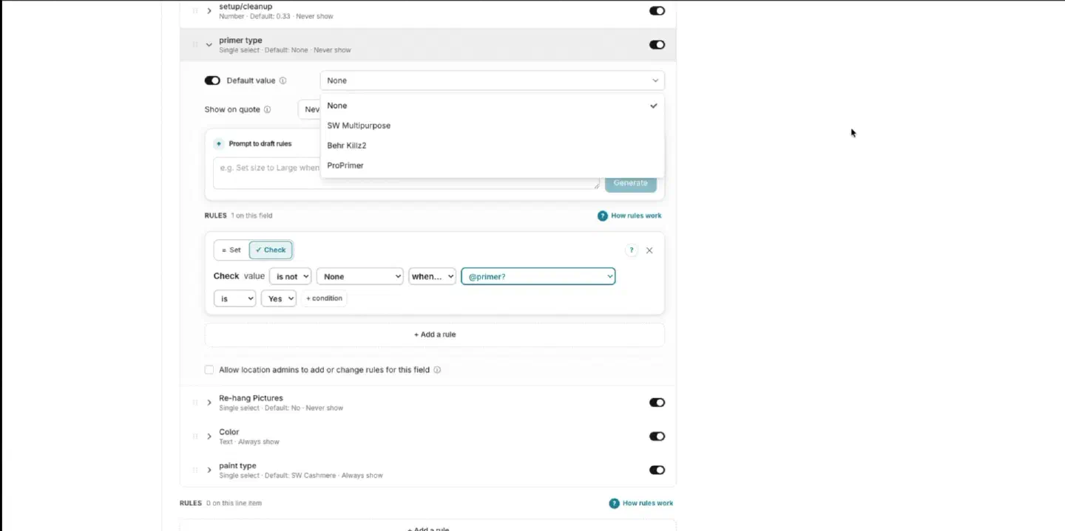
Task: Click the prompt to draft rules text box
Action: pos(406,172)
